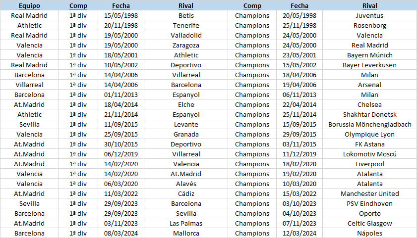The height and width of the screenshot is (238, 417).
Task: Select the Borussia Mönchengladbach cell
Action: (x=369, y=124)
